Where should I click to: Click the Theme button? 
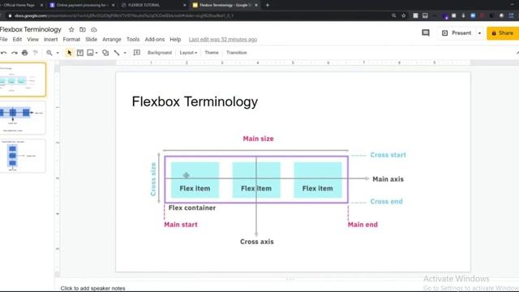(212, 53)
